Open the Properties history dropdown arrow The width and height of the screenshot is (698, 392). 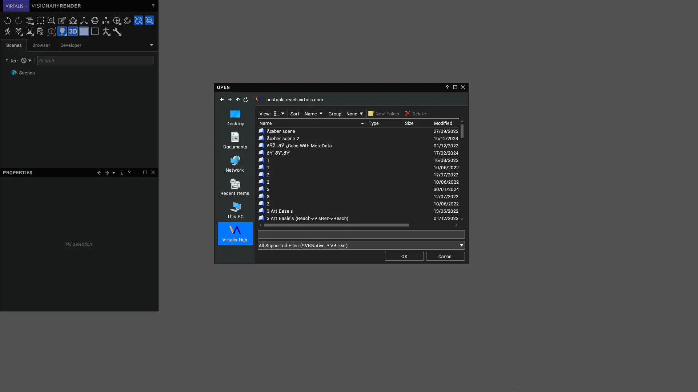click(114, 173)
